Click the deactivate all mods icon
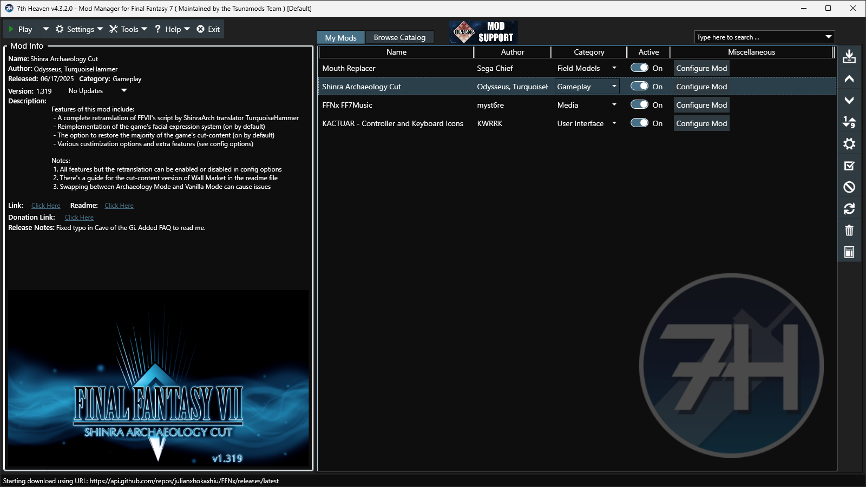Viewport: 866px width, 487px height. click(x=849, y=187)
